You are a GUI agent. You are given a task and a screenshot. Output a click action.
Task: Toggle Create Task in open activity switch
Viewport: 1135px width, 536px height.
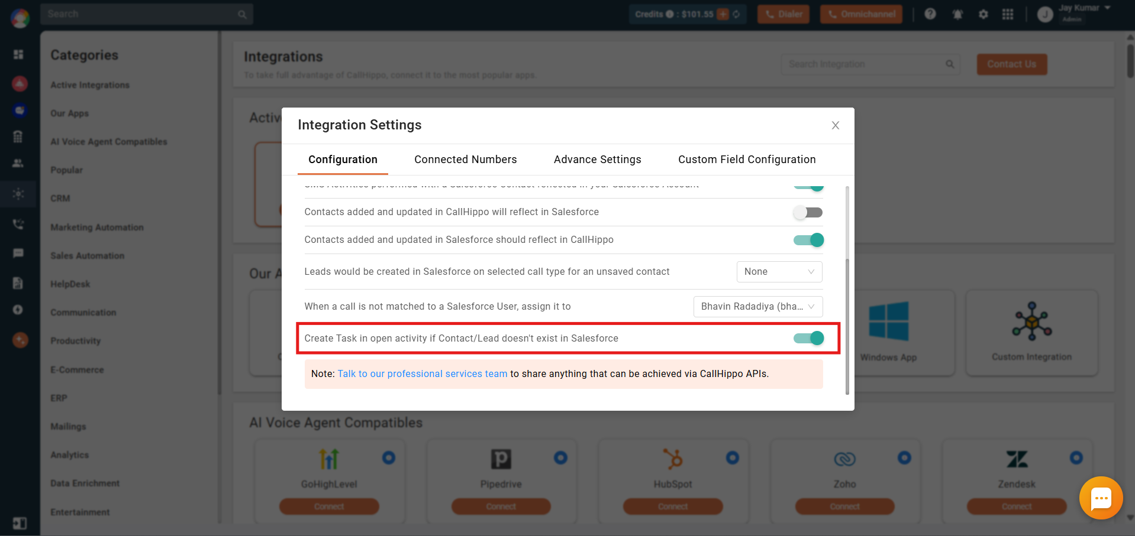tap(808, 338)
